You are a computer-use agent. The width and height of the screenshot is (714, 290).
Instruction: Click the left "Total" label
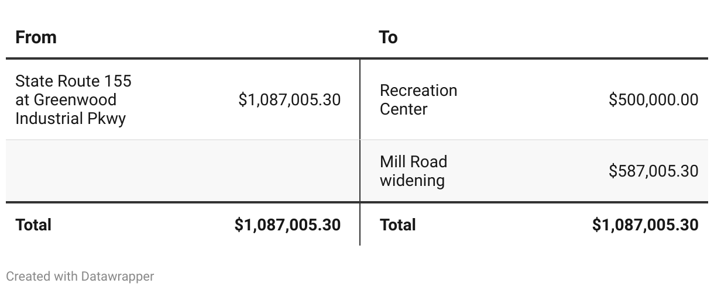33,225
